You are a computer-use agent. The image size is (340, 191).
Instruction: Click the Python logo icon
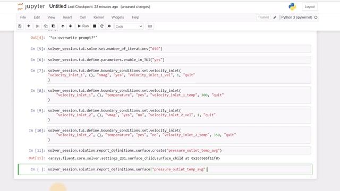[292, 7]
